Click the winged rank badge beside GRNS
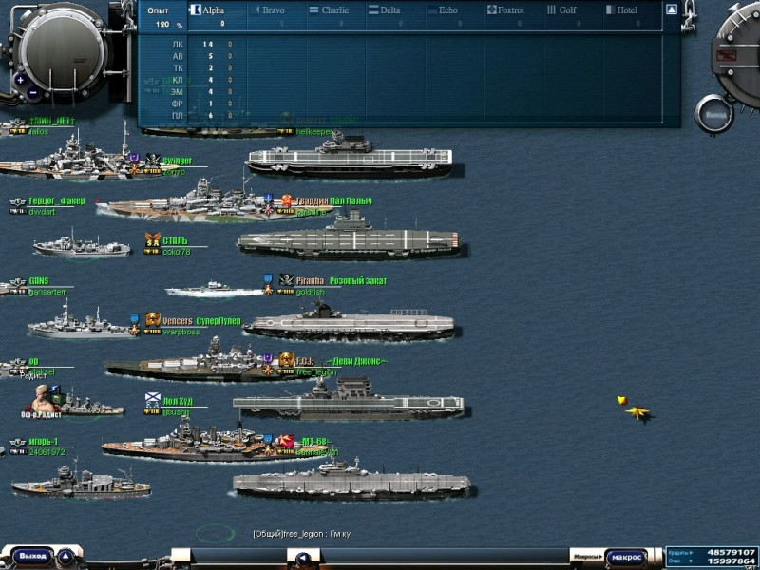 tap(17, 282)
